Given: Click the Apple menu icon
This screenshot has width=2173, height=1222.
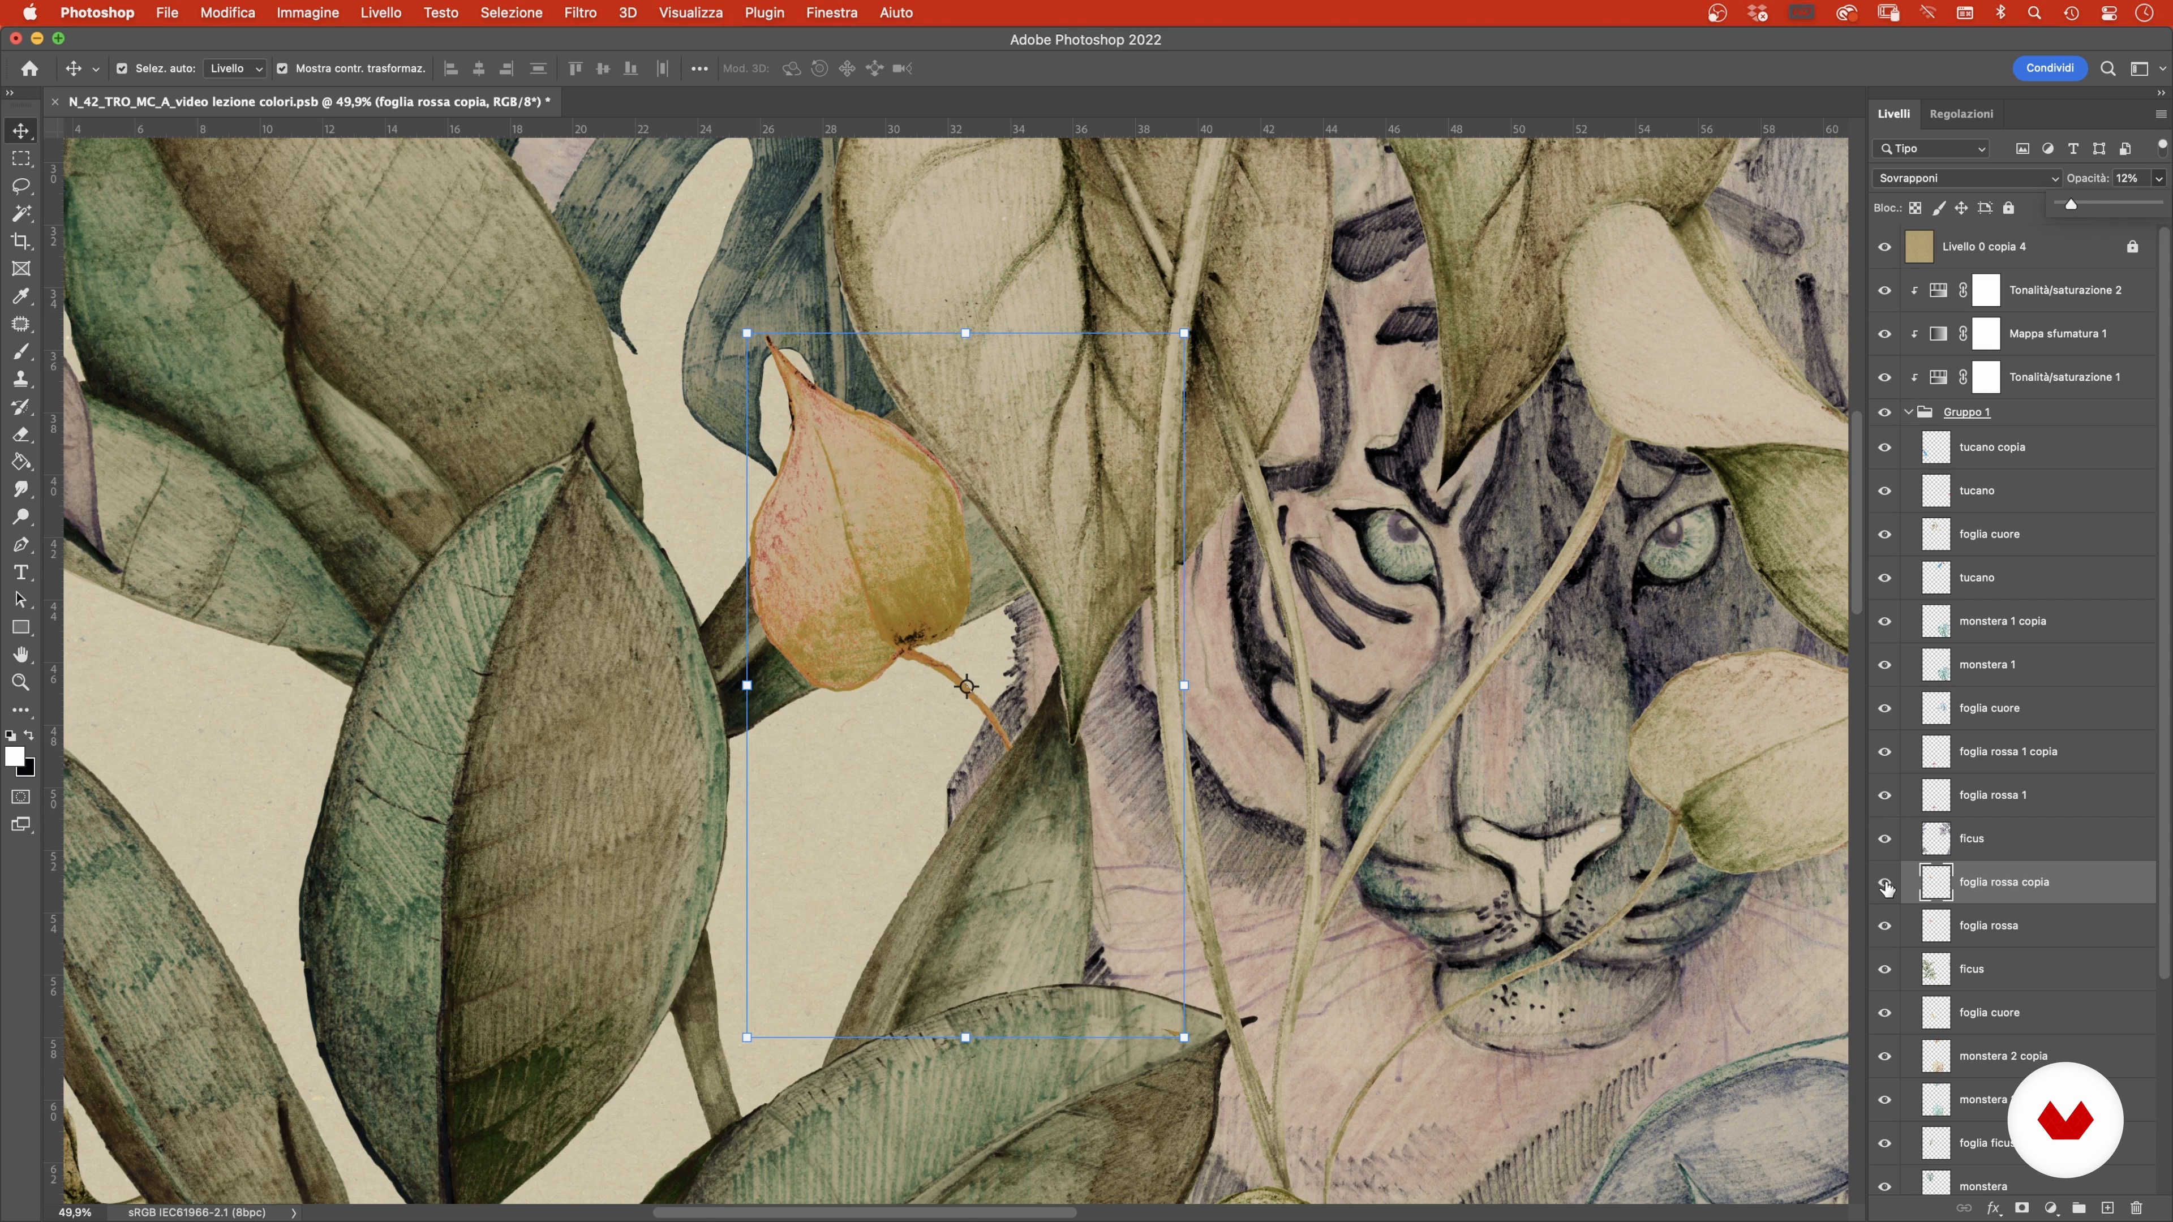Looking at the screenshot, I should (x=29, y=12).
